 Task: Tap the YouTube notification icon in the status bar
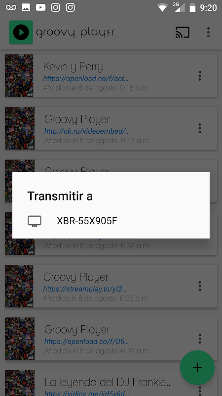[40, 7]
